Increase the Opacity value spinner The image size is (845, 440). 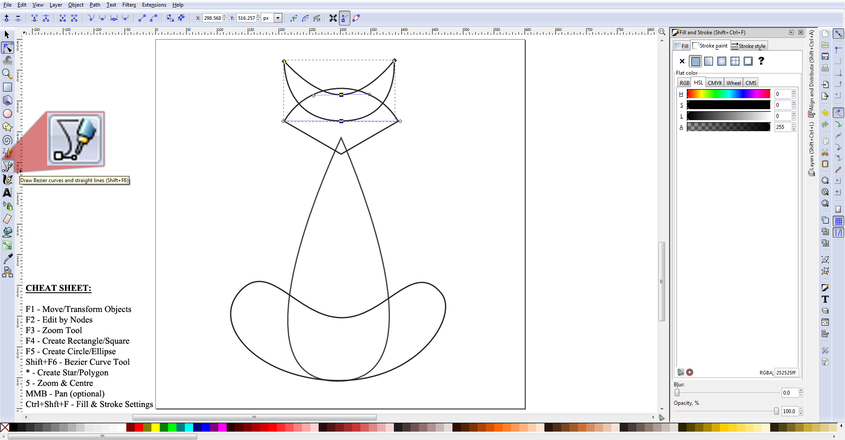[x=801, y=409]
